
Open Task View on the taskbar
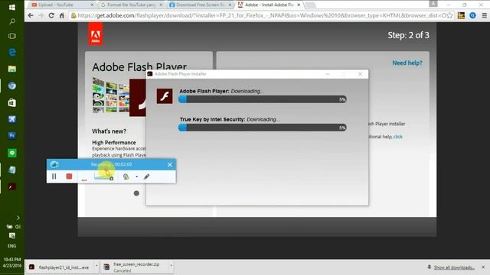pos(12,36)
